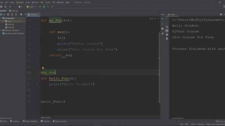
Task: Expand the External Libraries node
Action: pyautogui.click(x=1, y=30)
